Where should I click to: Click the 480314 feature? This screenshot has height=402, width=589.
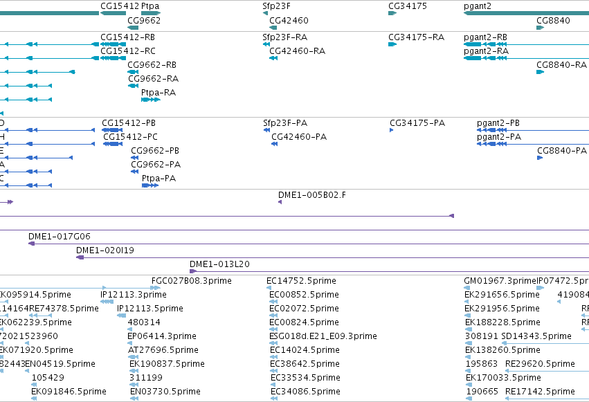[144, 323]
